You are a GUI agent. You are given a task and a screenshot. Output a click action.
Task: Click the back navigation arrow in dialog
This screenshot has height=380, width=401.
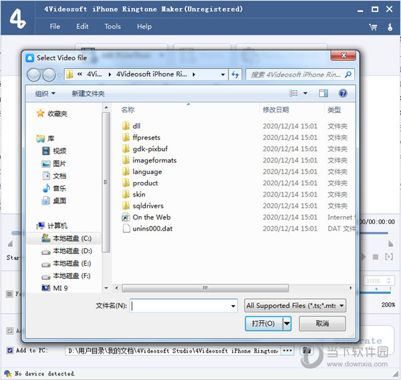tap(33, 75)
